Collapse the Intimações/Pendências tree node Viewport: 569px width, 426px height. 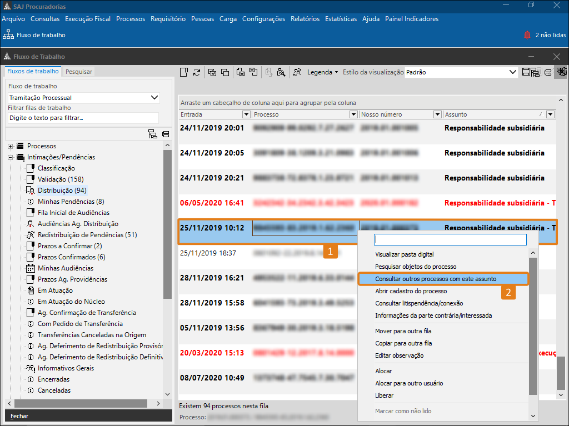(10, 157)
